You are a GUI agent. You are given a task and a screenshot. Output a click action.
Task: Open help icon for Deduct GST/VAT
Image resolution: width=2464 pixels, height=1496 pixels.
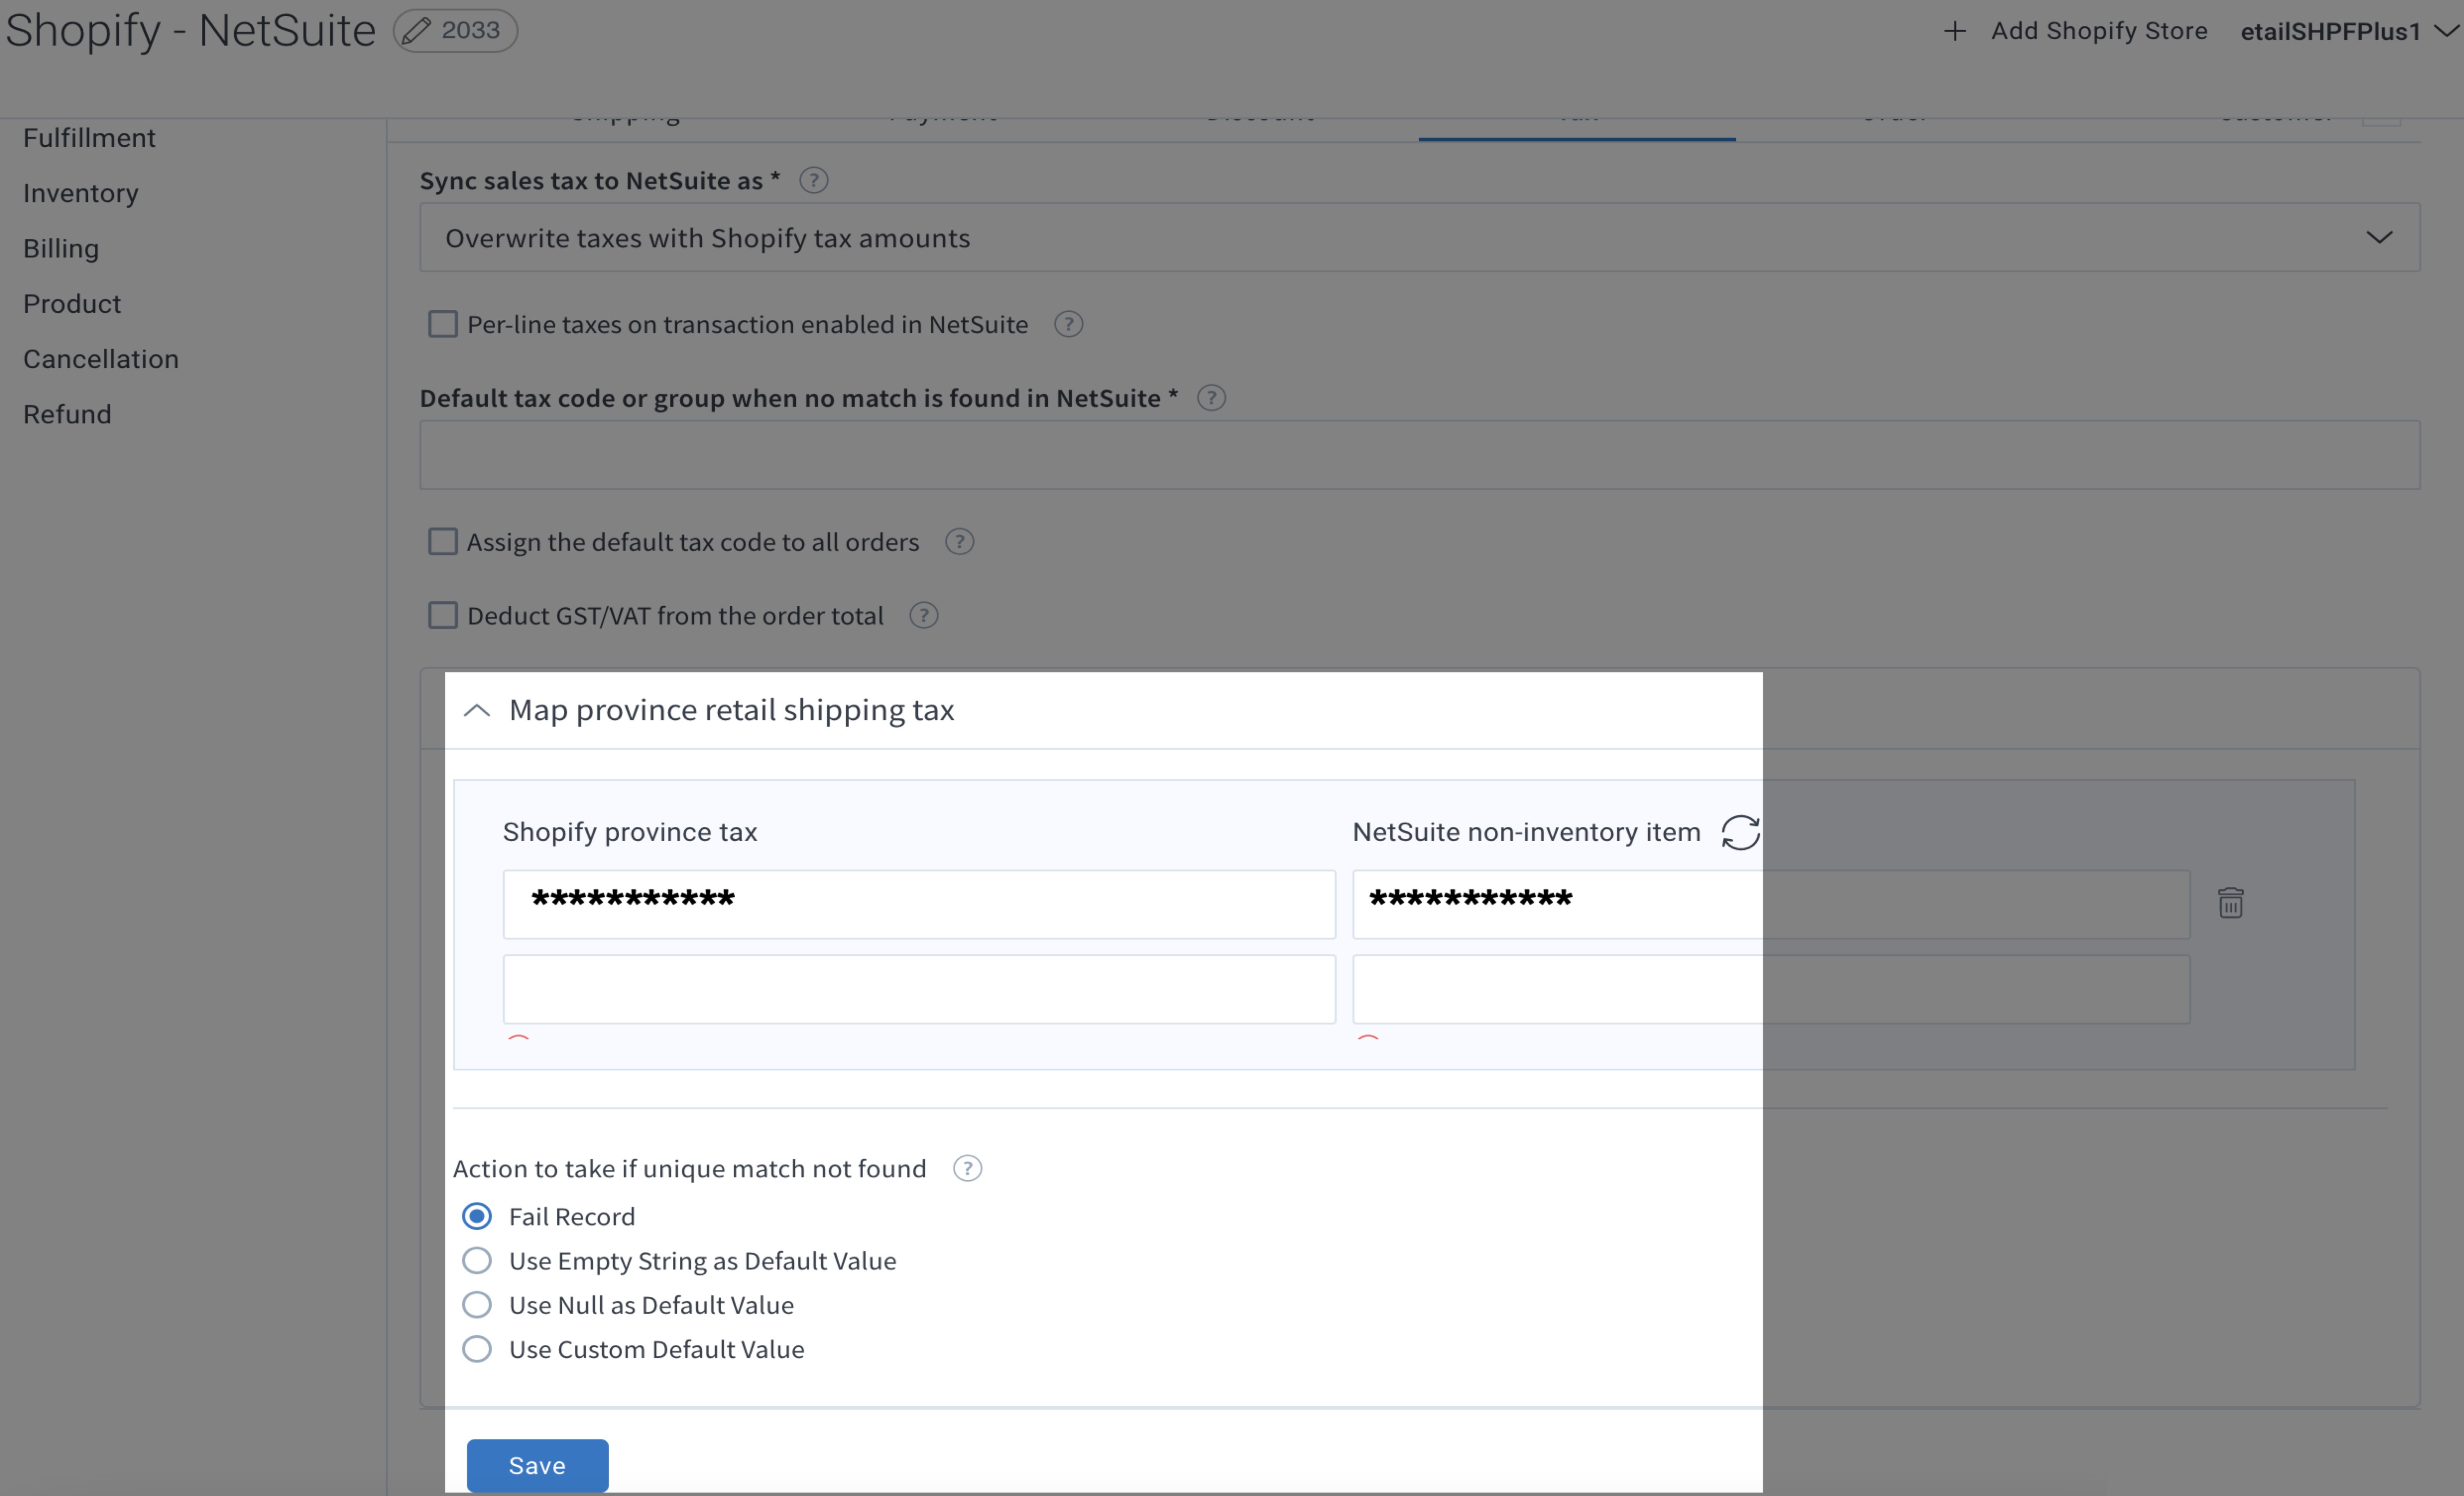[923, 616]
